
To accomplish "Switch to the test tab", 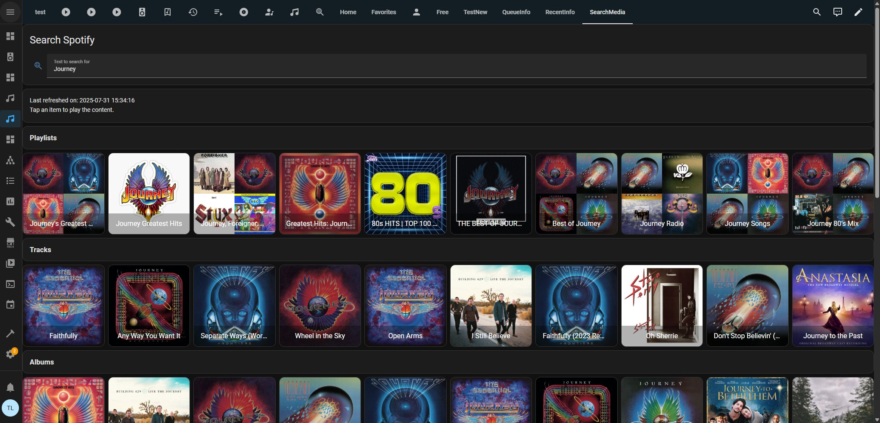I will tap(40, 12).
